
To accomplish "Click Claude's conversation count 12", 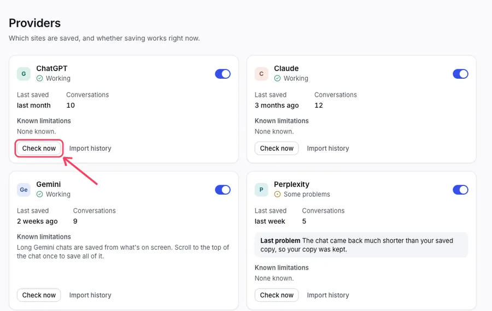I will coord(319,105).
